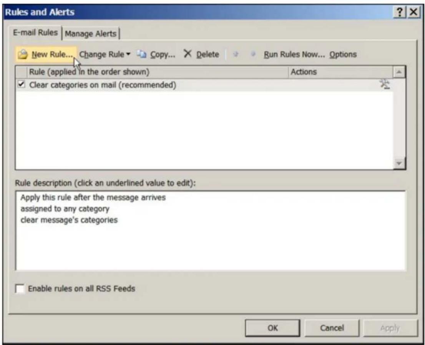Open the Change Rule dropdown

[x=105, y=55]
